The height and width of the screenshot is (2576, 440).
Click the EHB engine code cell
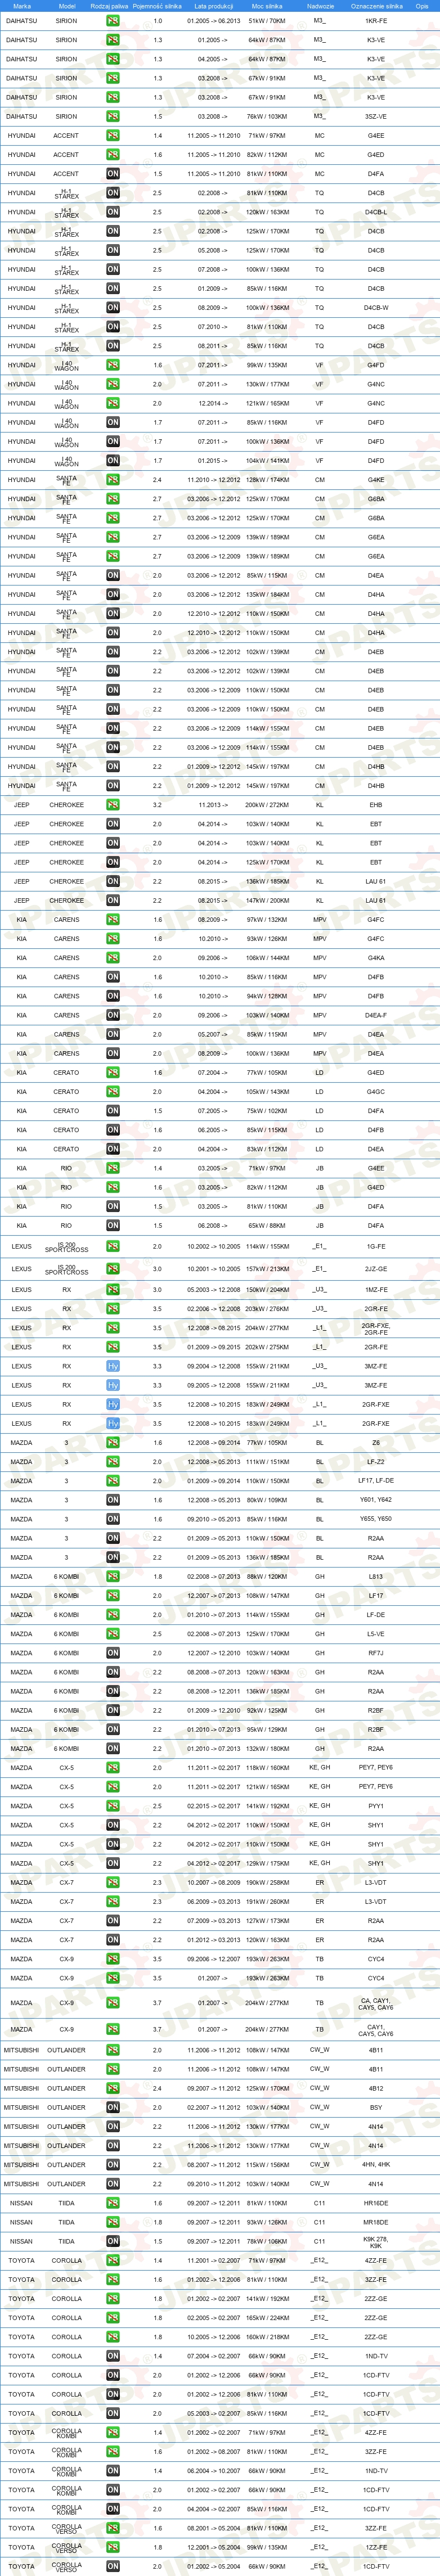click(x=376, y=805)
